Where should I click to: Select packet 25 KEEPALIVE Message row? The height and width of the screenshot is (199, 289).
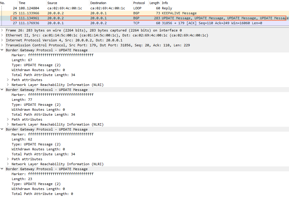click(x=144, y=13)
